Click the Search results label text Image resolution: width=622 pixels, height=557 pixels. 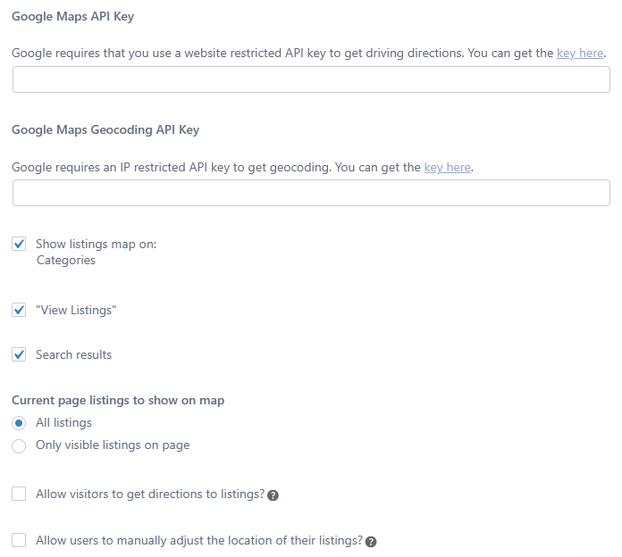tap(74, 354)
